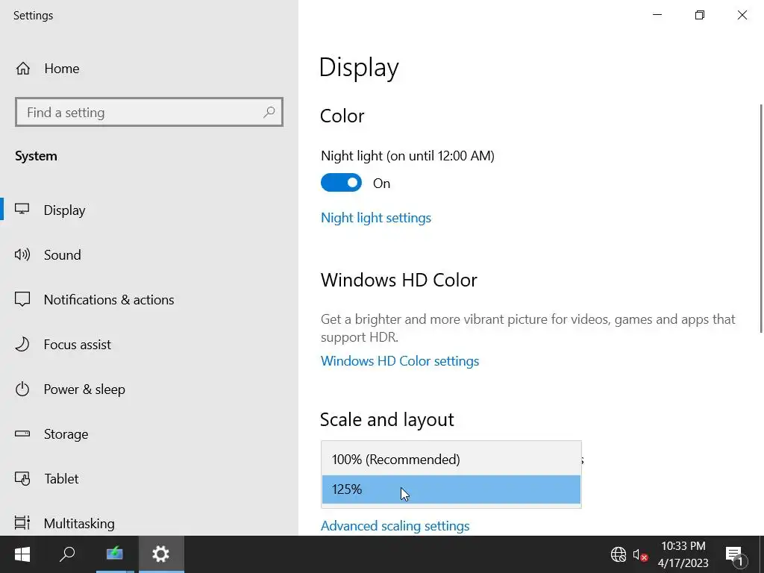The width and height of the screenshot is (764, 573).
Task: Open taskbar search magnifier
Action: (x=67, y=554)
